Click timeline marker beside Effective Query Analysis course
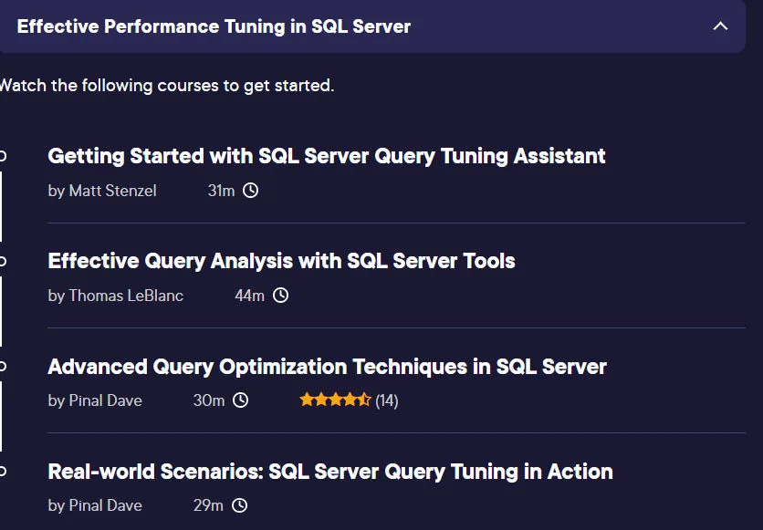The height and width of the screenshot is (530, 763). pos(3,261)
